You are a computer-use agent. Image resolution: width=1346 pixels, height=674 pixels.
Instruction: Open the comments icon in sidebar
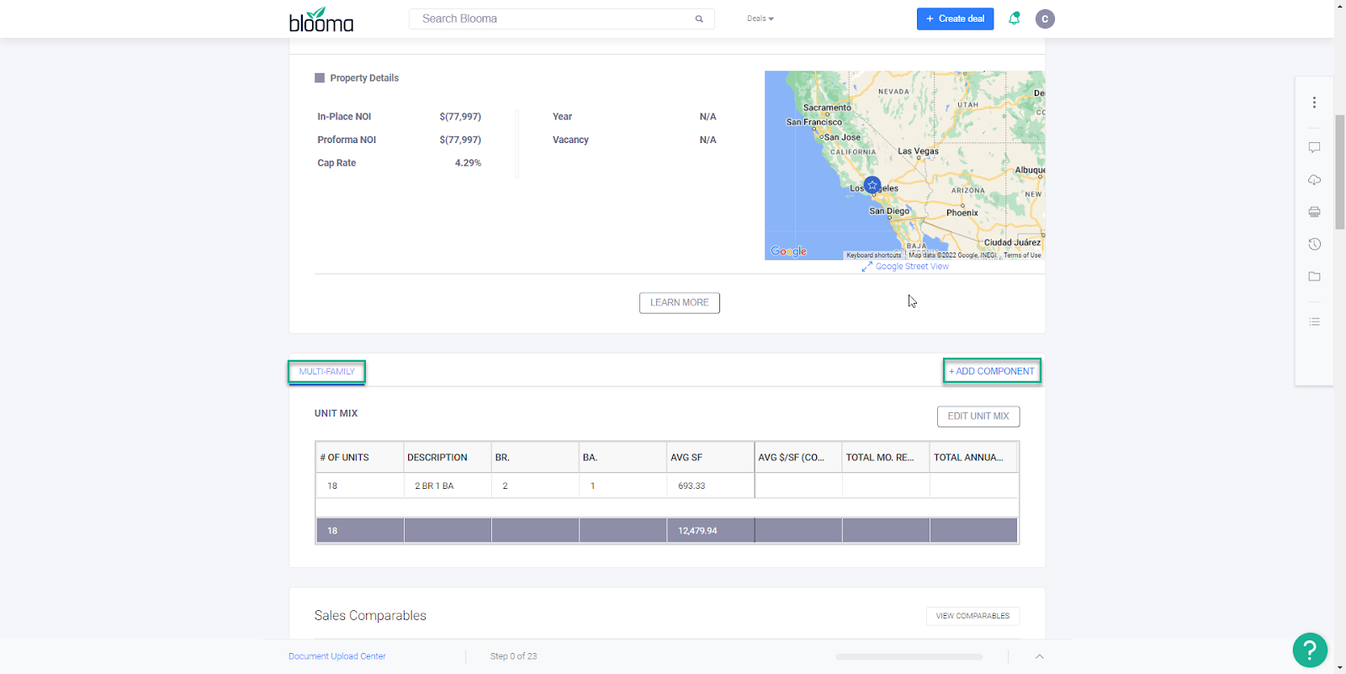pos(1314,147)
